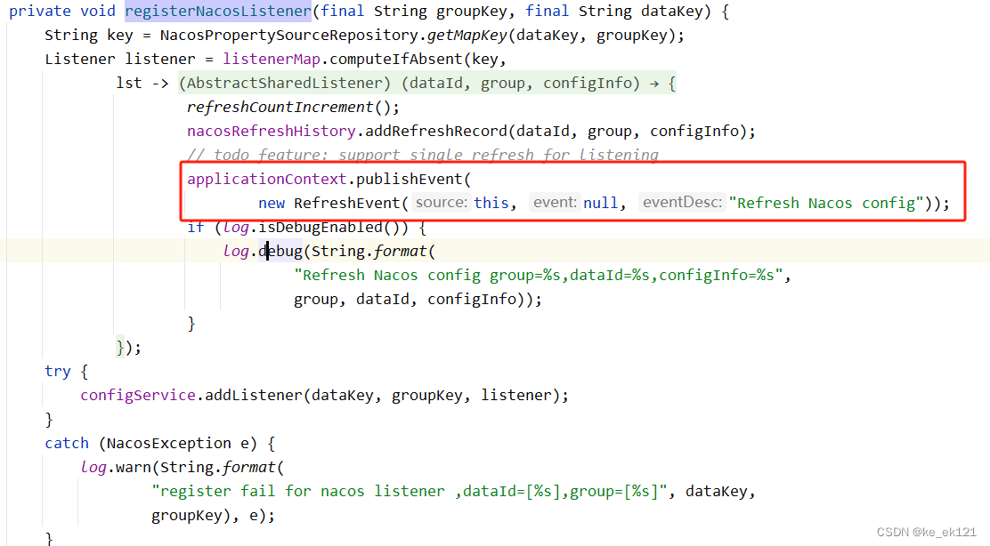Click the private keyword in method signature
This screenshot has width=990, height=546.
[x=40, y=12]
